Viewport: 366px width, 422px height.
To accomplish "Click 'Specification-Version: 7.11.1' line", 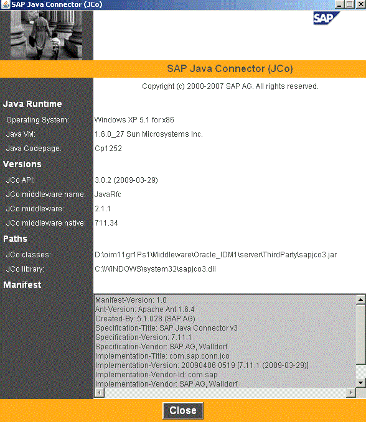I will [143, 337].
